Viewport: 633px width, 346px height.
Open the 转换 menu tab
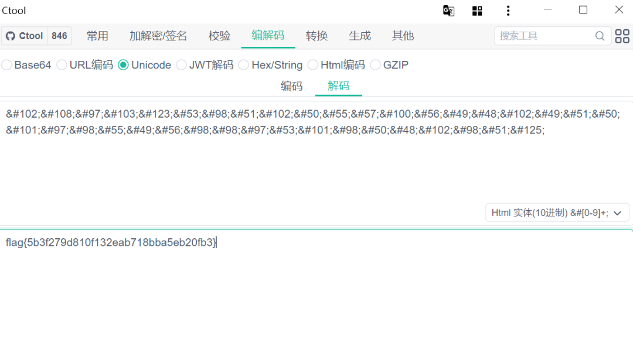[x=316, y=36]
